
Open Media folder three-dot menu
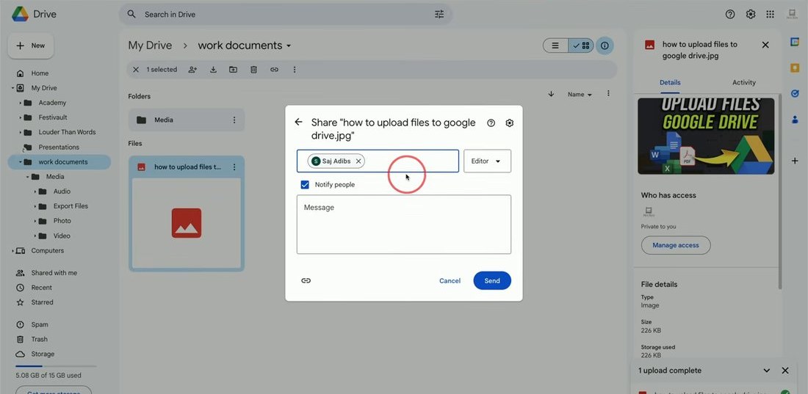coord(234,120)
